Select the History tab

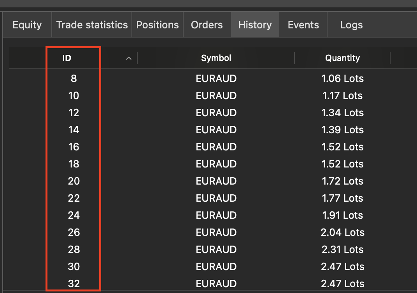click(255, 25)
